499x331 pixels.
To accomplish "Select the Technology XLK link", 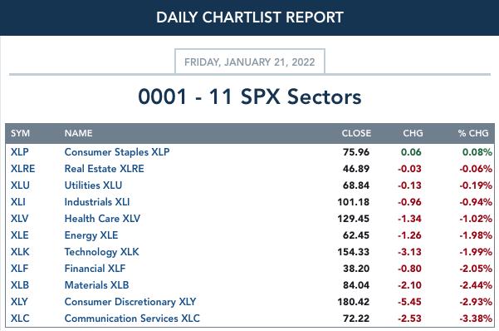I will click(x=102, y=252).
